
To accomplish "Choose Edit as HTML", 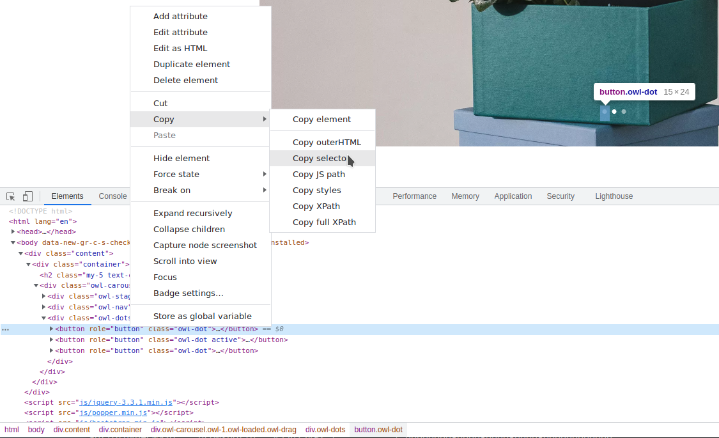I will coord(201,48).
